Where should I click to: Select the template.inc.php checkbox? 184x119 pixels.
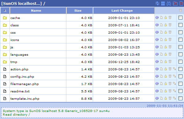coord(180,98)
